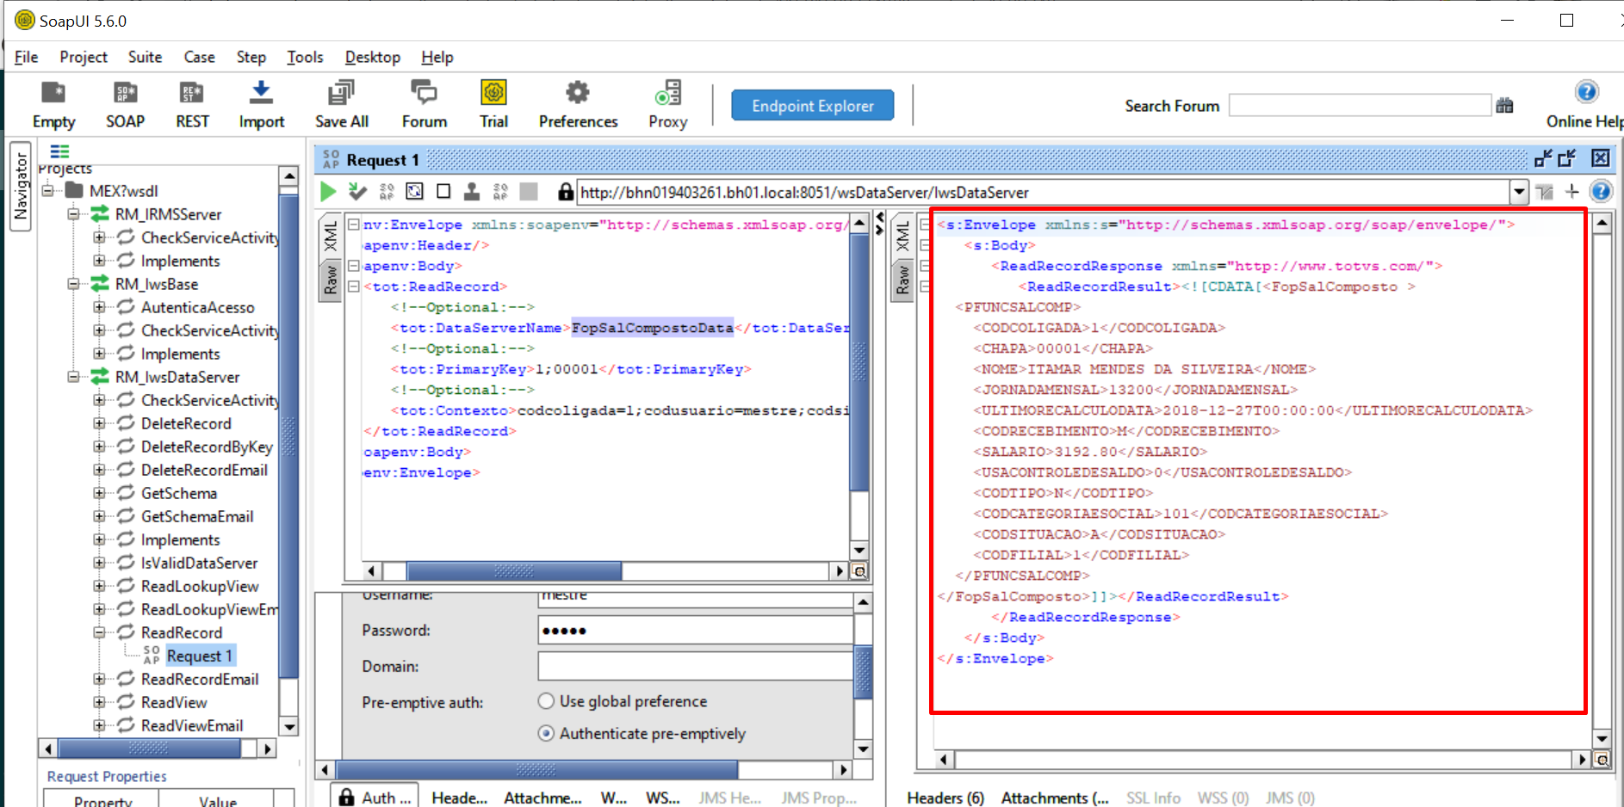Open the Navigator side tab
The width and height of the screenshot is (1624, 807).
click(21, 188)
